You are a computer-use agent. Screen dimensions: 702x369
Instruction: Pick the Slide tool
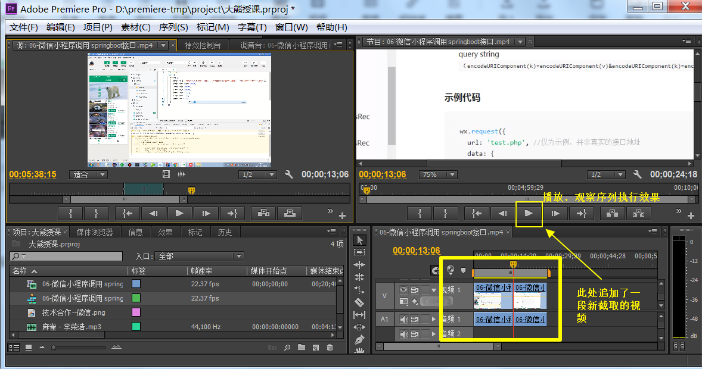point(359,327)
